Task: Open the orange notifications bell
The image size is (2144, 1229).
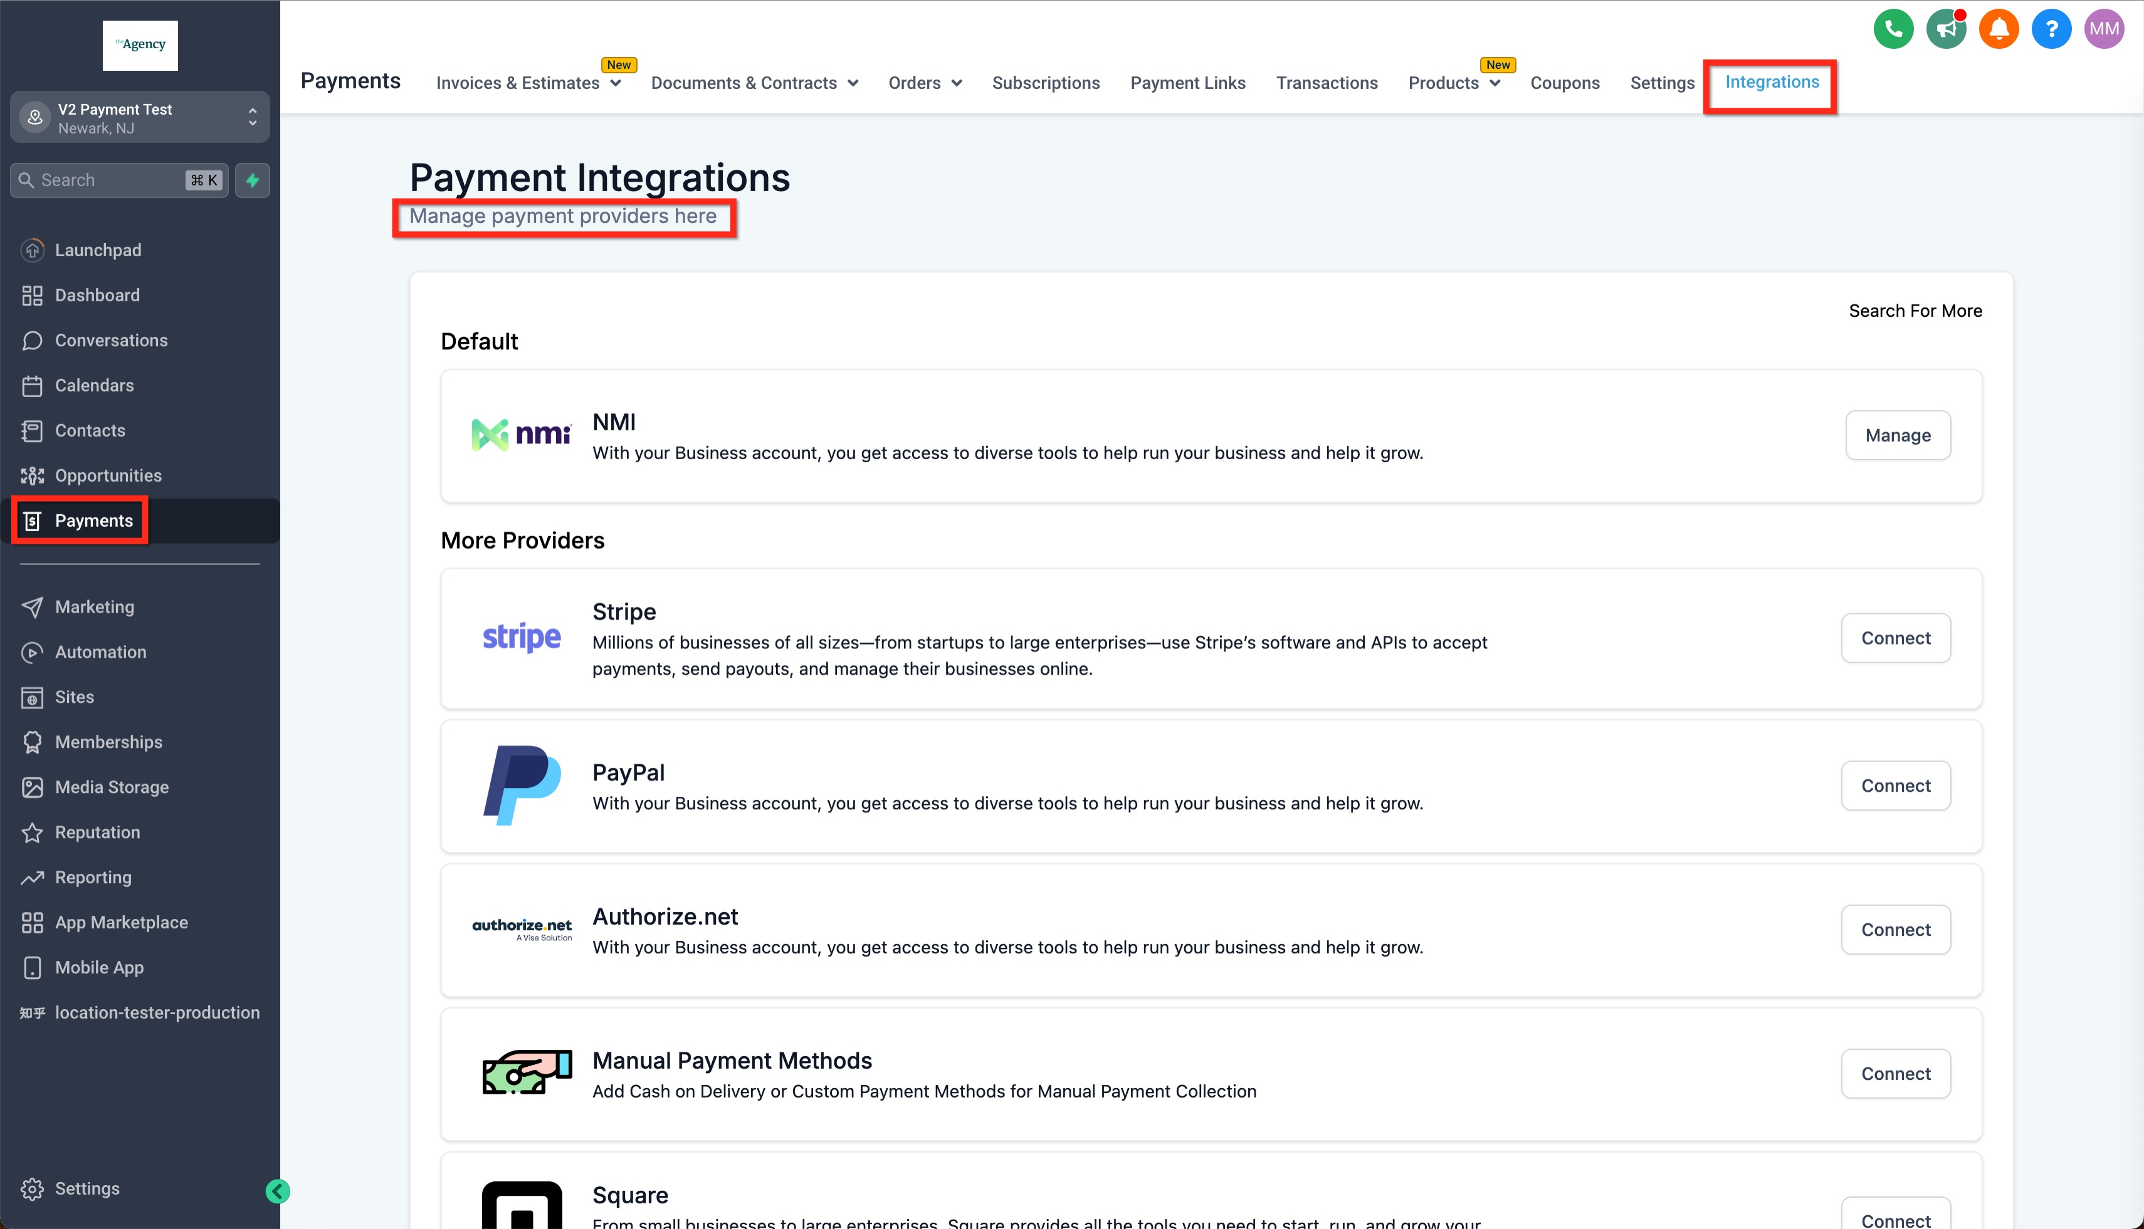Action: coord(1999,29)
